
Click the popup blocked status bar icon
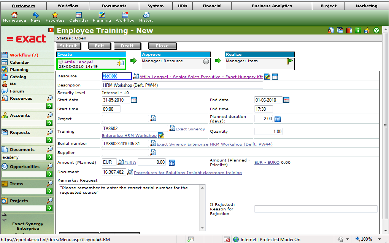point(227,239)
